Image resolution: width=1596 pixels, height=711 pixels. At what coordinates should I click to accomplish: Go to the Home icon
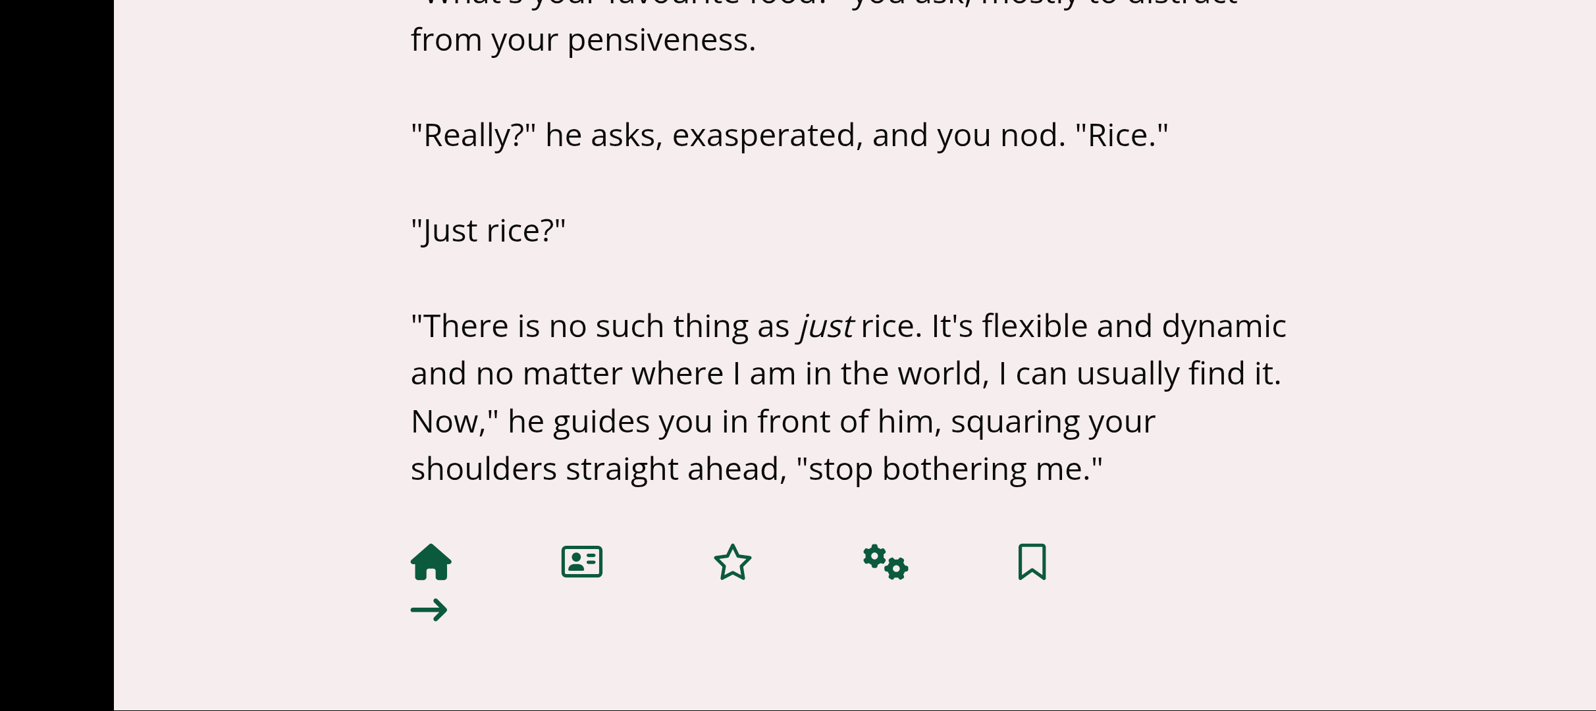(x=431, y=562)
